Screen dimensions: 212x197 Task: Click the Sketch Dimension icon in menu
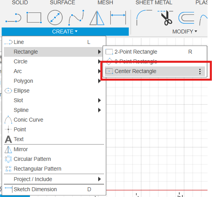(x=9, y=189)
